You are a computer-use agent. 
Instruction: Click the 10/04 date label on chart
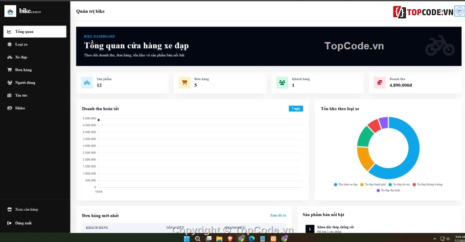tap(99, 192)
